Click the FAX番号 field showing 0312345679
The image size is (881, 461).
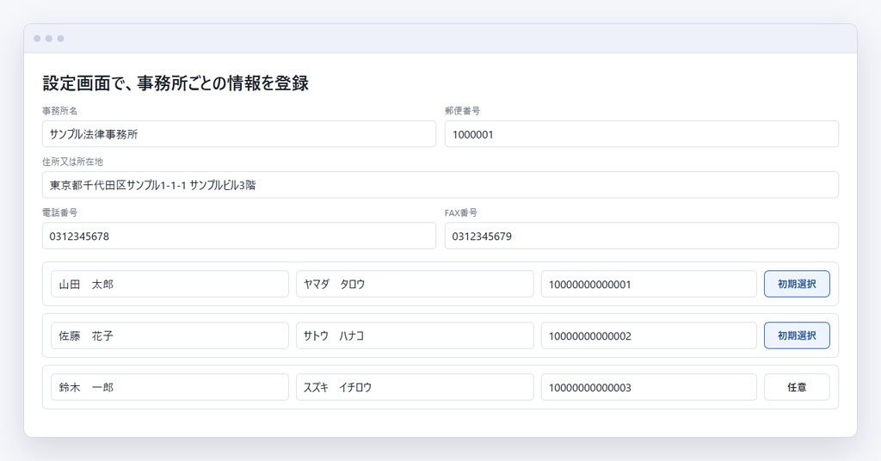642,236
